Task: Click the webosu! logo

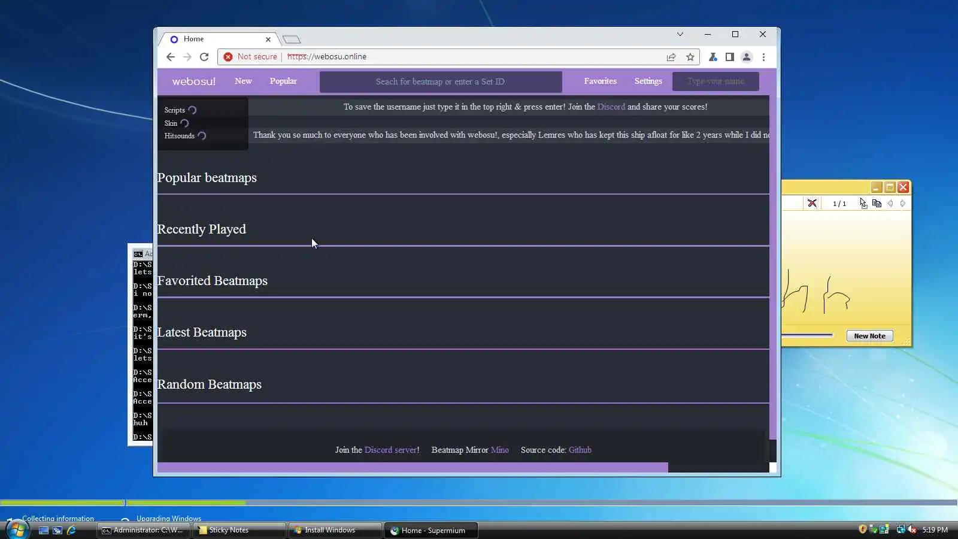Action: [193, 81]
